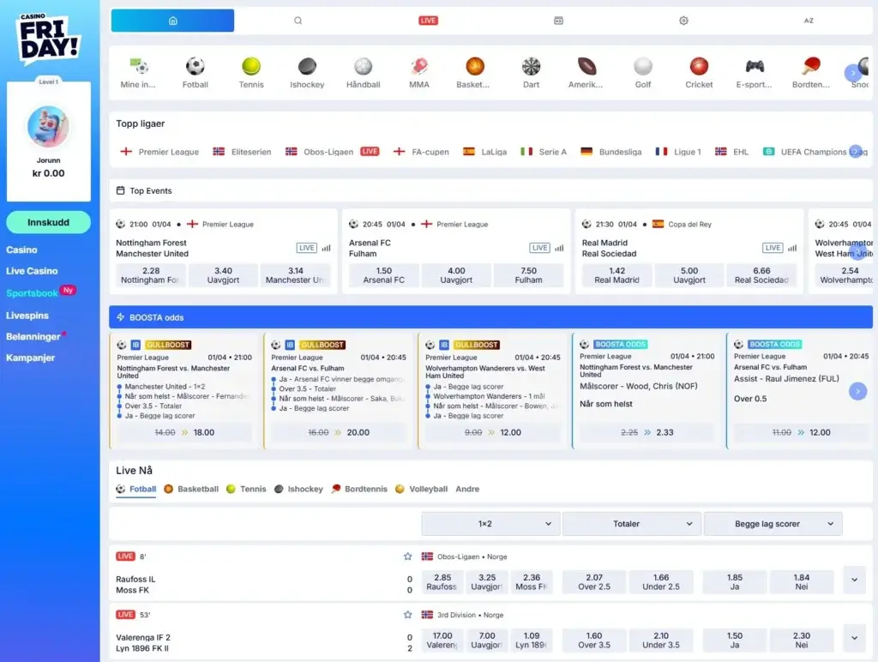Screen dimensions: 878x662
Task: Open Serie A league link
Action: click(544, 152)
